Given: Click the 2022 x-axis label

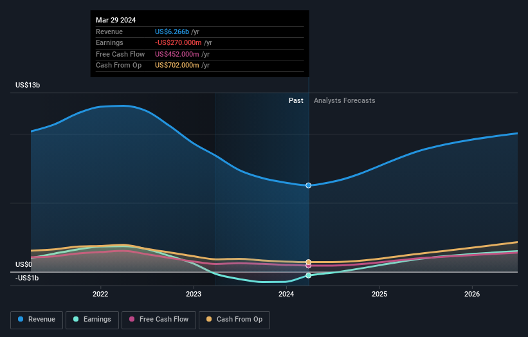Looking at the screenshot, I should [100, 294].
